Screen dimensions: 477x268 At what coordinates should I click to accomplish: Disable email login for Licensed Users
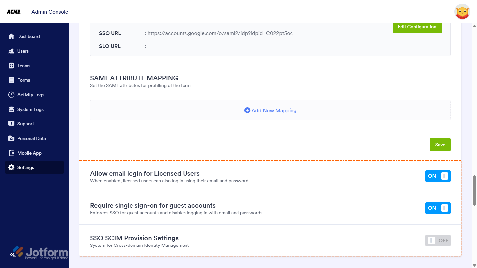[x=438, y=176]
